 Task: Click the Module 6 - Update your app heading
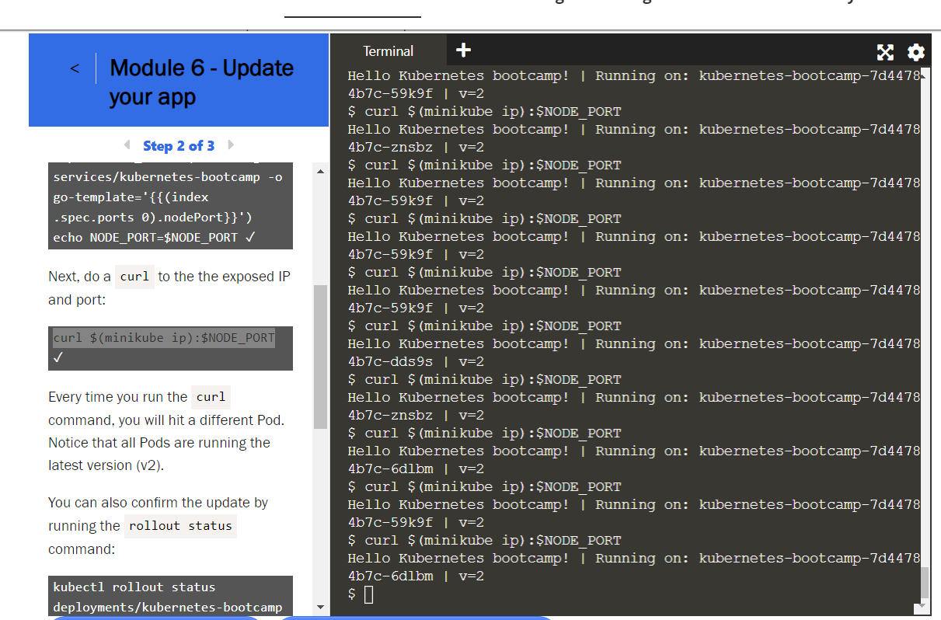click(201, 82)
